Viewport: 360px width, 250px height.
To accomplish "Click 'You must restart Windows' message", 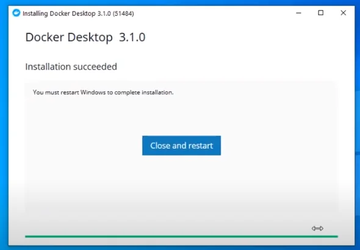I will point(103,93).
